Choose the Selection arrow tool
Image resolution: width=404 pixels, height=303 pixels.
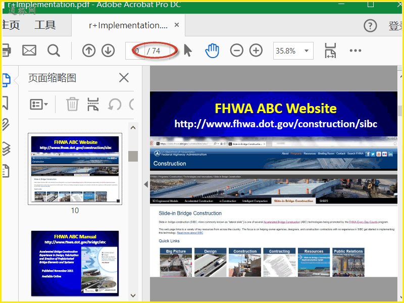[188, 50]
